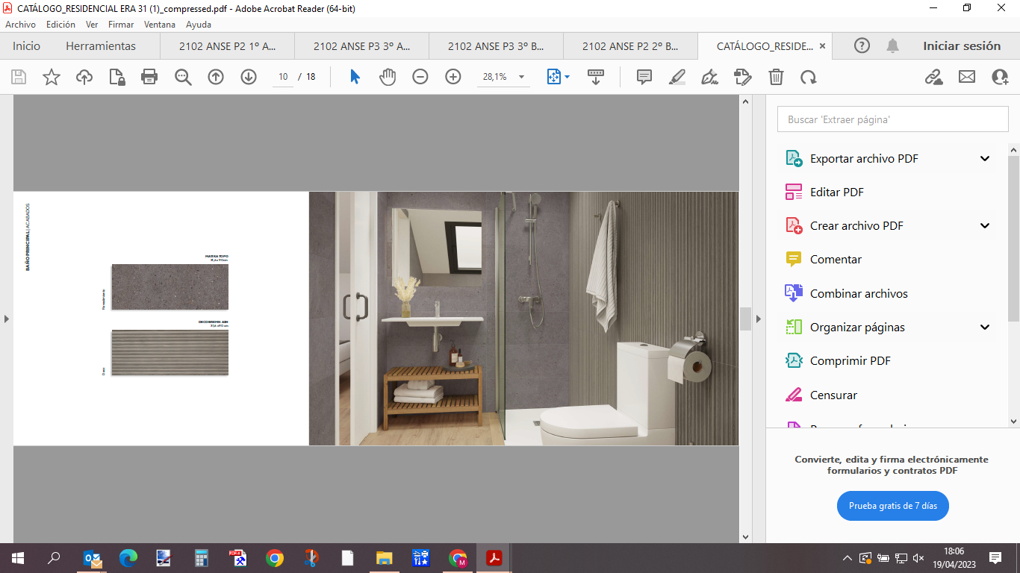The width and height of the screenshot is (1020, 573).
Task: Open the Edición menu
Action: pyautogui.click(x=60, y=25)
